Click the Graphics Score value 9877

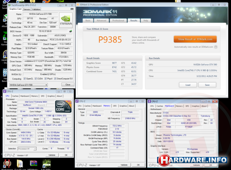point(114,63)
